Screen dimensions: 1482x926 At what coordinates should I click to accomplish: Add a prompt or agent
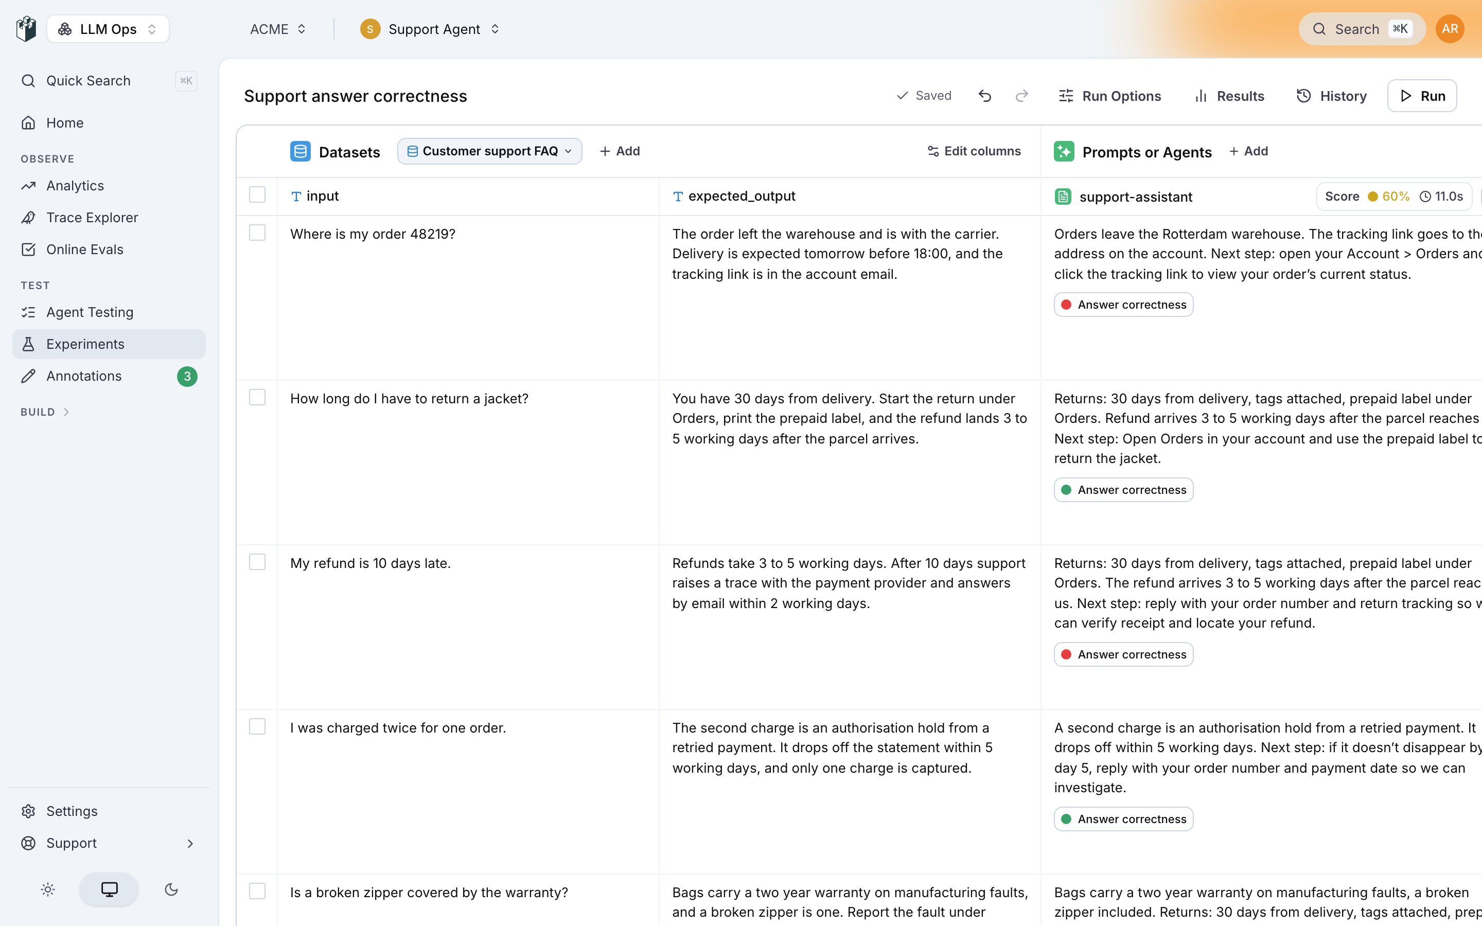[x=1249, y=151]
